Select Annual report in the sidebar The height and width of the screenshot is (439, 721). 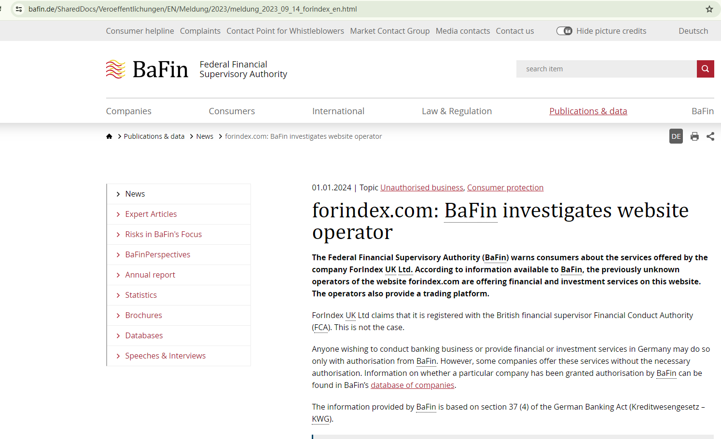tap(150, 275)
